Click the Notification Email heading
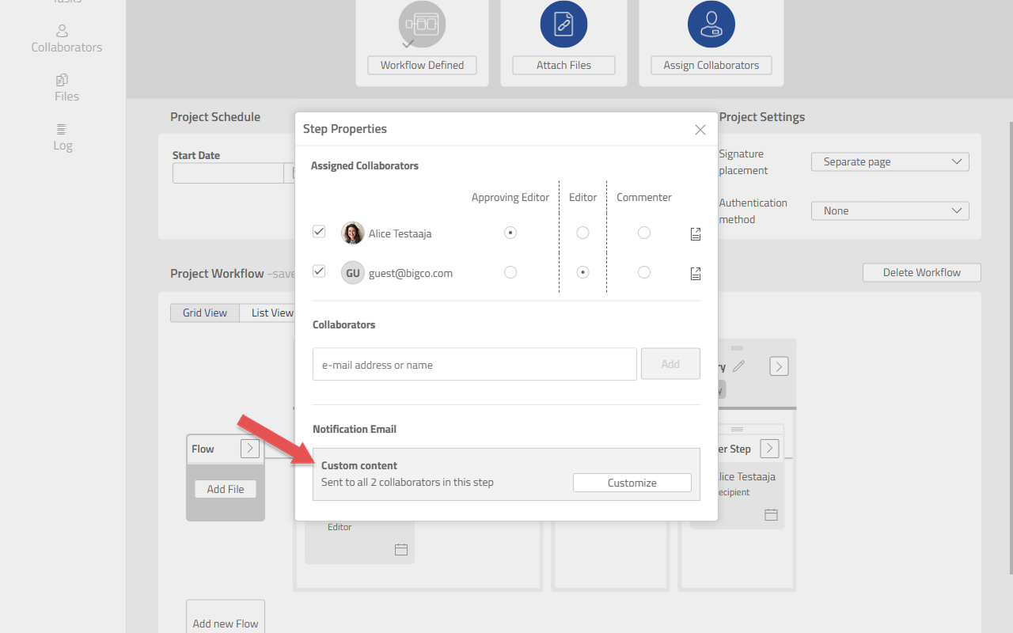1013x633 pixels. point(355,429)
